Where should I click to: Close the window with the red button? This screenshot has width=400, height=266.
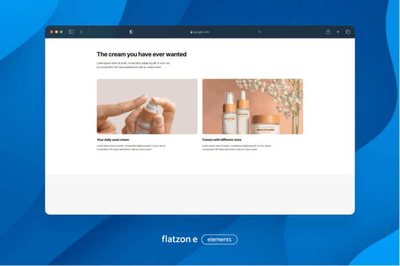pyautogui.click(x=51, y=32)
